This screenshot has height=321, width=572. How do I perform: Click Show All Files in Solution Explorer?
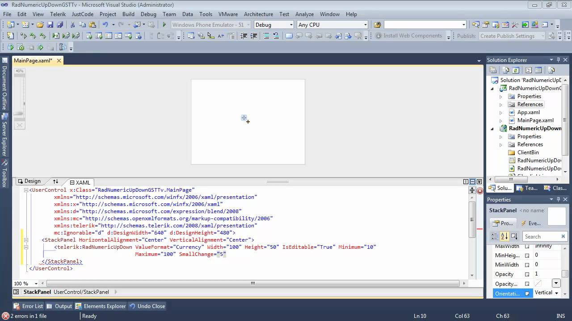506,70
